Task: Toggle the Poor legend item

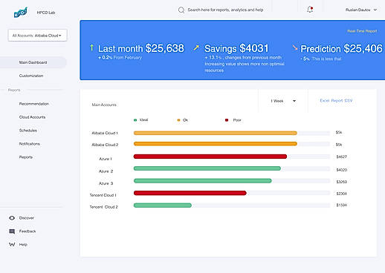Action: 233,120
